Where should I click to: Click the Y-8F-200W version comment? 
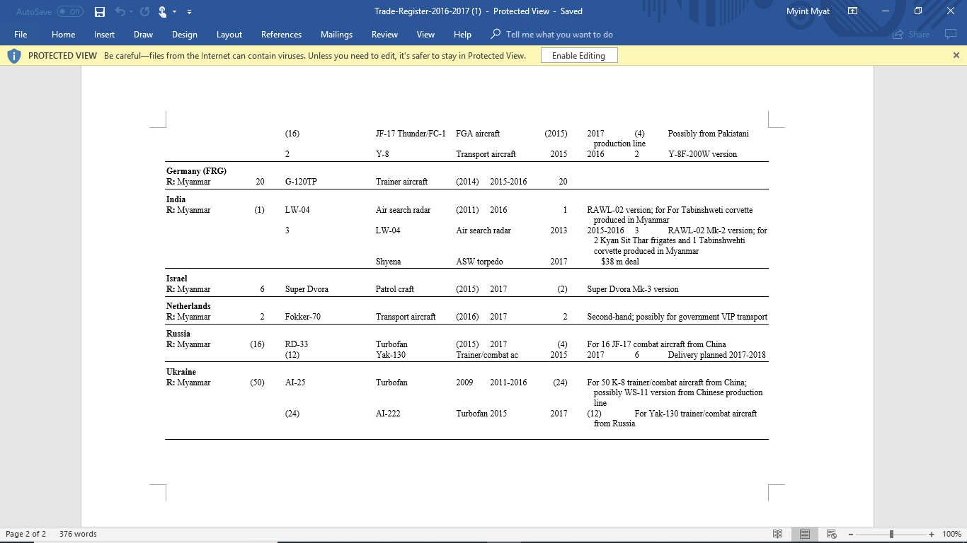coord(702,154)
